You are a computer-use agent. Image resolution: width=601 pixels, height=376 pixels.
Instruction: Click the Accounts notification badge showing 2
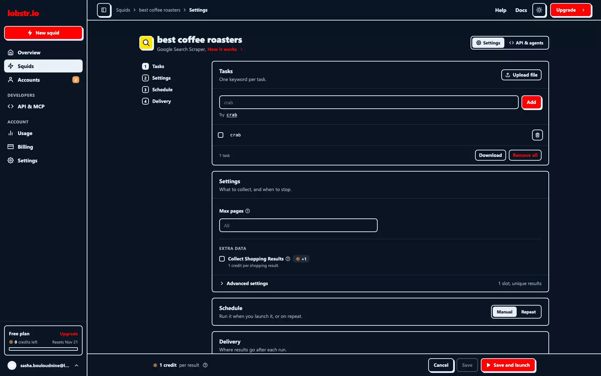76,80
